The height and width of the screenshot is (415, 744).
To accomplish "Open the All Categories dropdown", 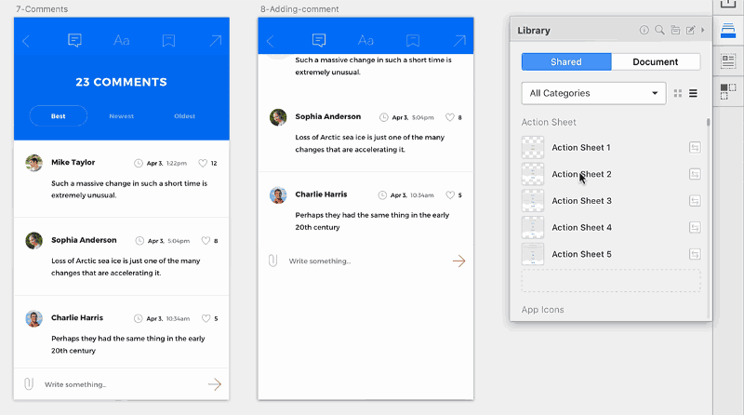I will (x=593, y=93).
